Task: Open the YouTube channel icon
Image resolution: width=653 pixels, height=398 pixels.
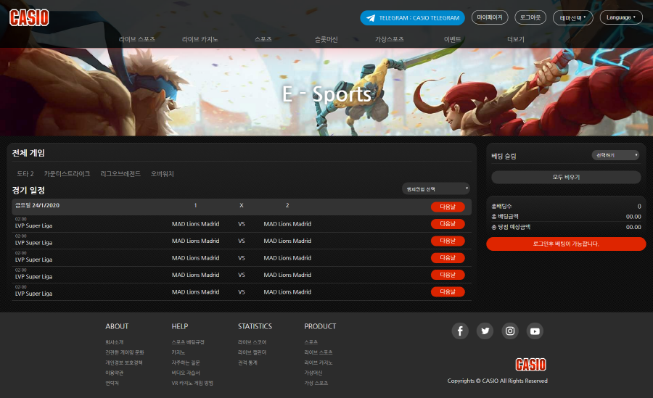Action: [535, 331]
